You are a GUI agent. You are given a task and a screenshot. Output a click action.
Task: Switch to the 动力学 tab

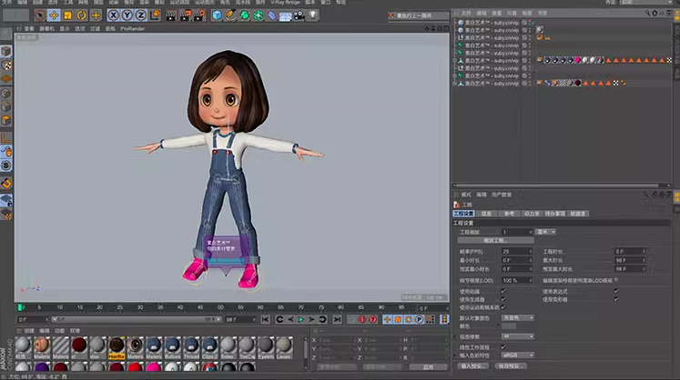coord(531,214)
